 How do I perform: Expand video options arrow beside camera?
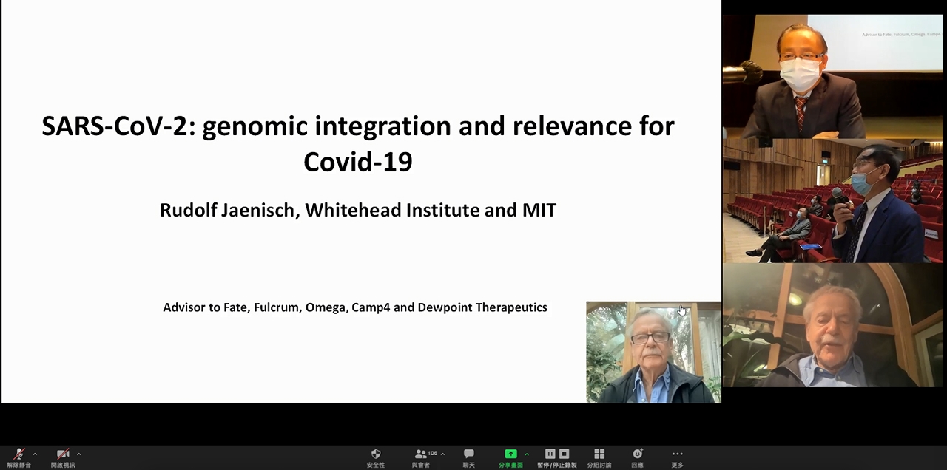78,454
